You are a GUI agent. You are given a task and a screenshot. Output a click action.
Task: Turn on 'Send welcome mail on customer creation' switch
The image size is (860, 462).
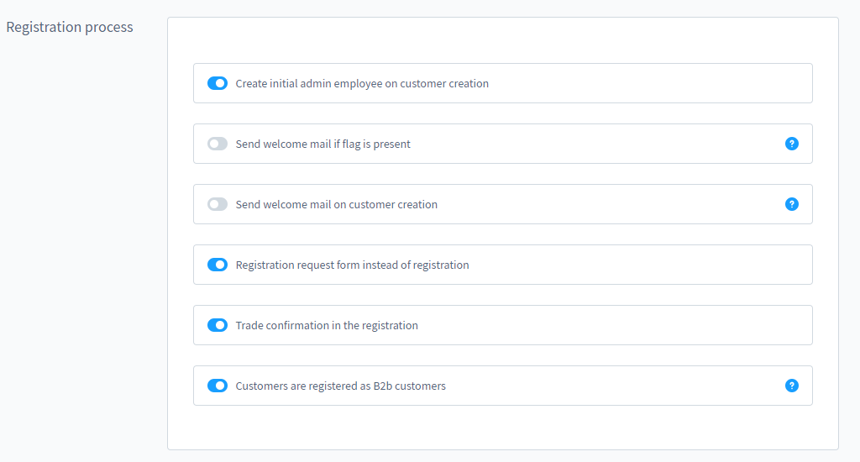(x=218, y=204)
